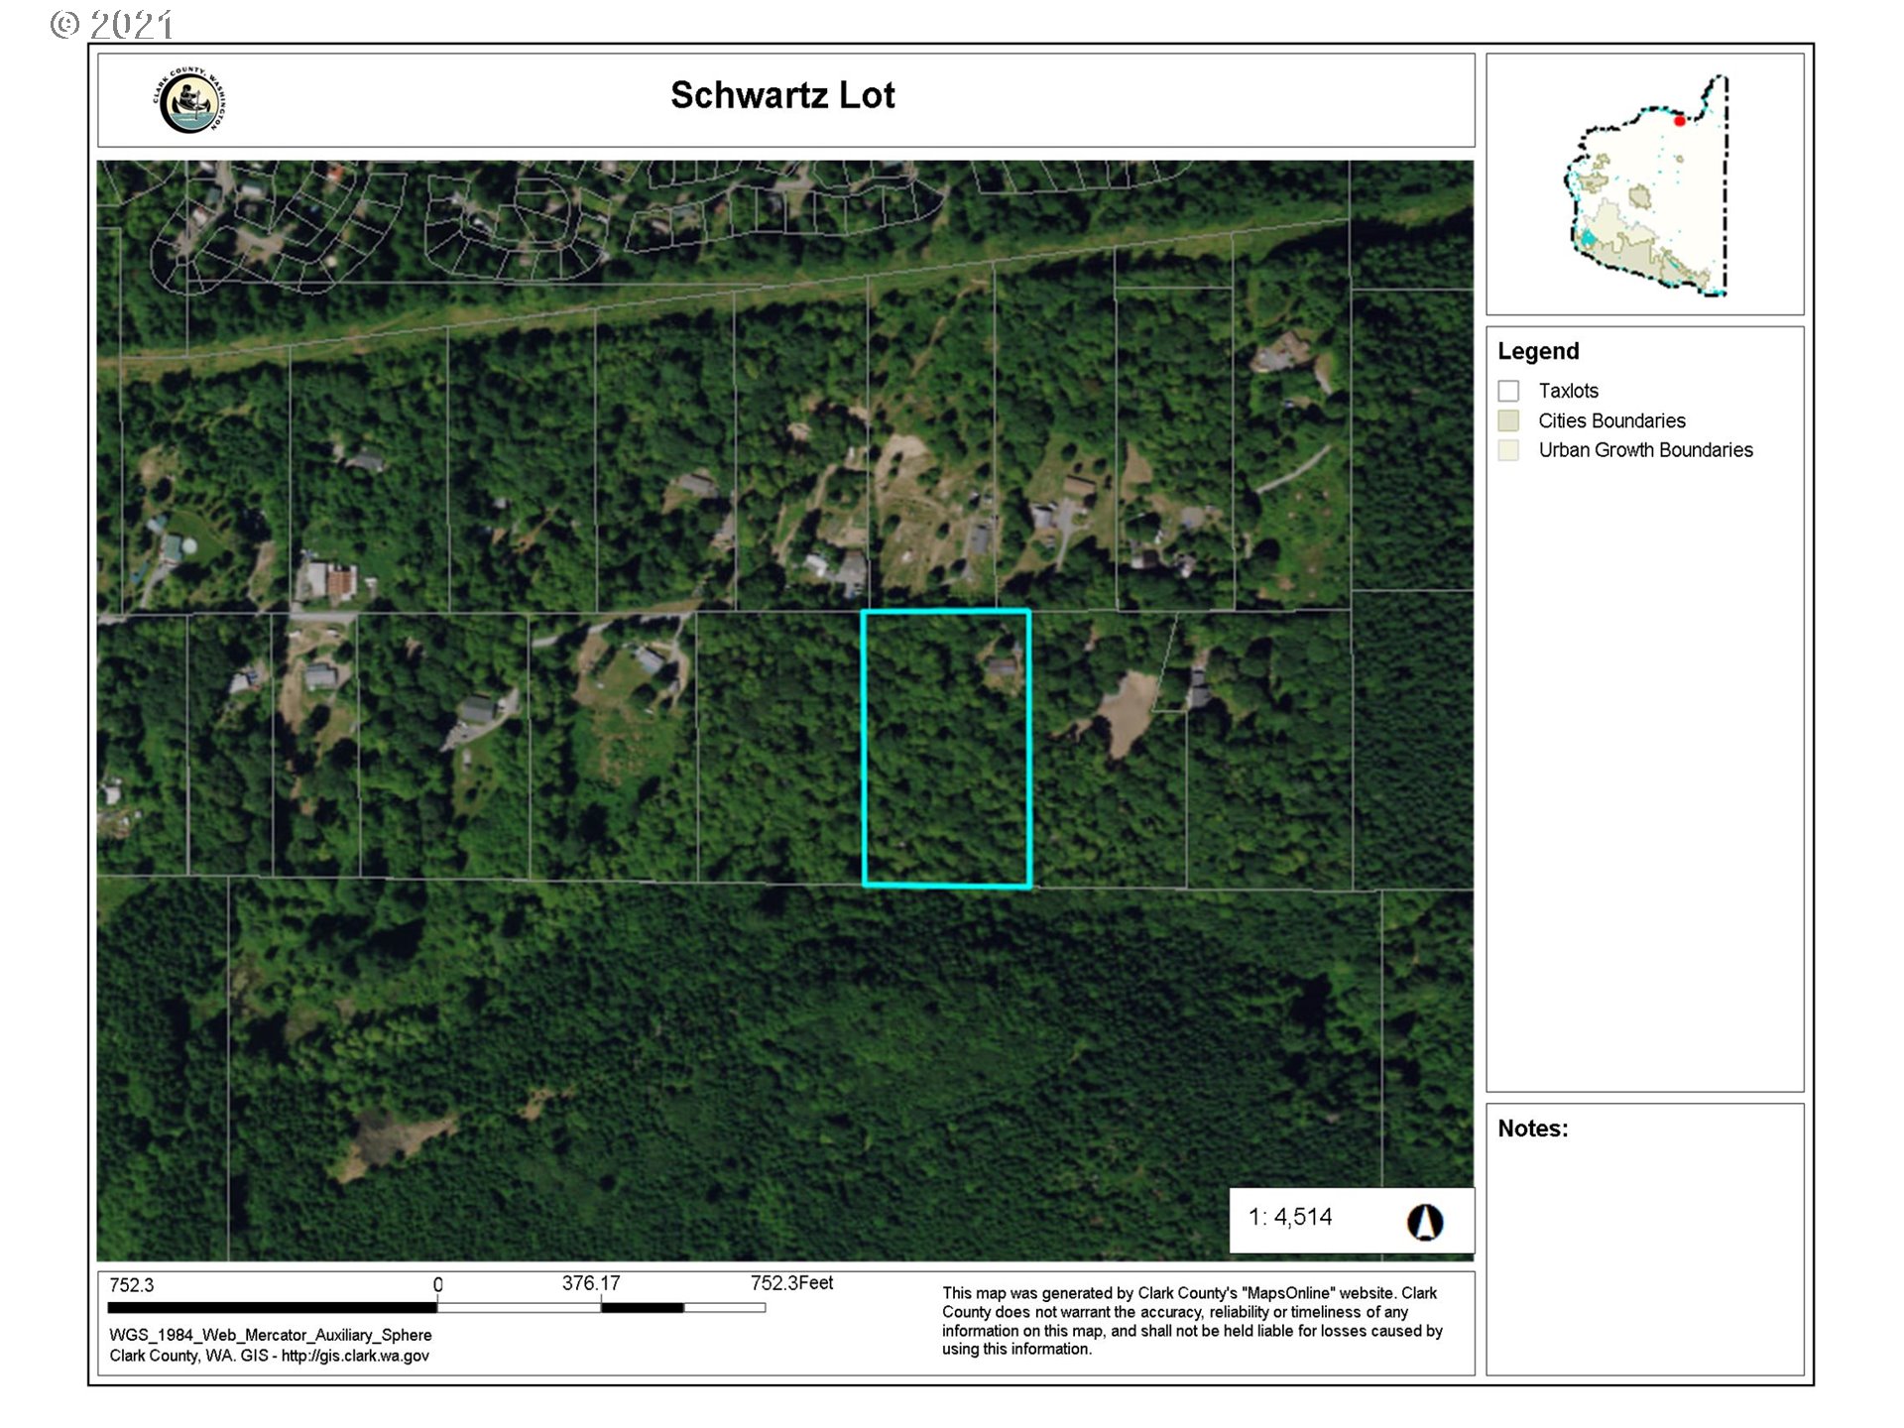The image size is (1904, 1428).
Task: Click the Notes: heading
Action: click(1532, 1129)
